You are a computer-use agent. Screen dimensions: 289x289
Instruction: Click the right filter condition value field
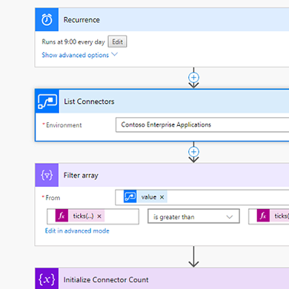pyautogui.click(x=269, y=216)
